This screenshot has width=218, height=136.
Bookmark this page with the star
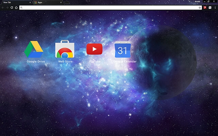coord(200,7)
